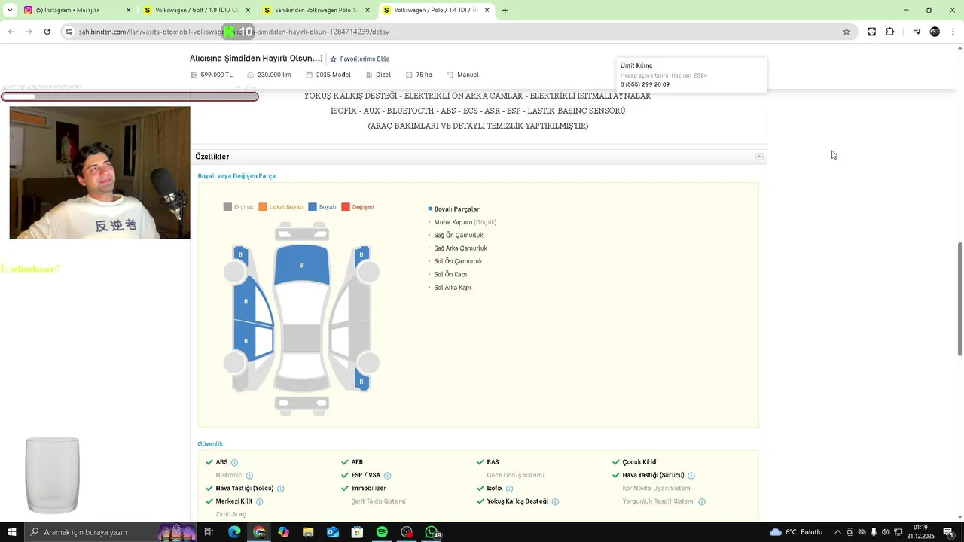
Task: Reload the current page
Action: (47, 32)
